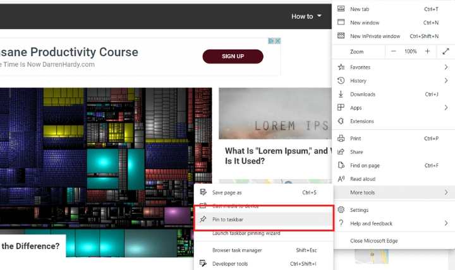The image size is (455, 270).
Task: Click the Extensions puzzle icon
Action: tap(341, 121)
